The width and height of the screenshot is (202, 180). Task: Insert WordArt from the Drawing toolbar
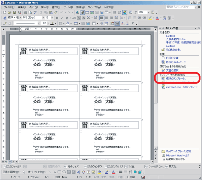[x=78, y=172]
